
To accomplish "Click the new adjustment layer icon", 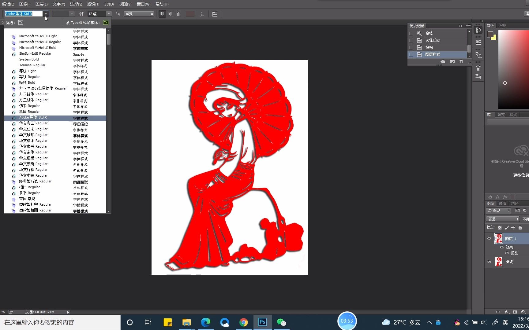I will coord(523,312).
